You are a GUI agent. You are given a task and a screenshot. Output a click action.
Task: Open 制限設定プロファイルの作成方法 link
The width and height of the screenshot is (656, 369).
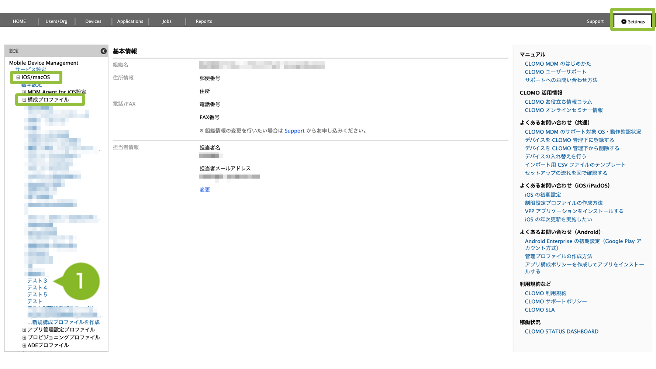564,203
